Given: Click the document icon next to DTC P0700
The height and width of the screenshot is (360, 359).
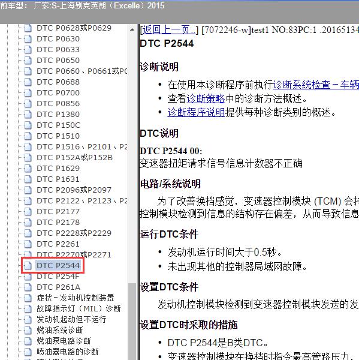Looking at the screenshot, I should [x=28, y=93].
